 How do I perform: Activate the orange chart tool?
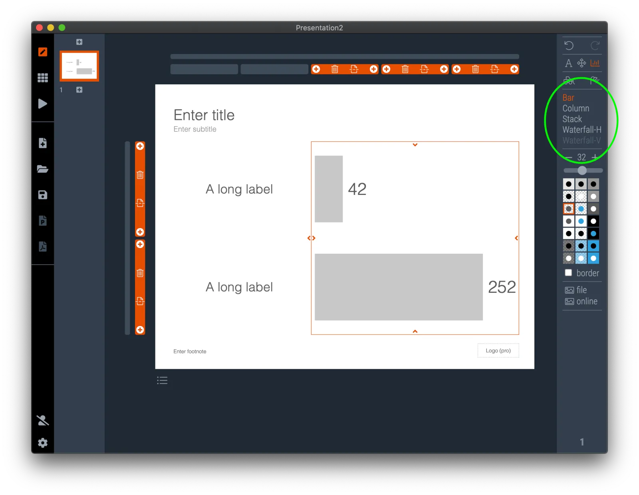point(595,63)
